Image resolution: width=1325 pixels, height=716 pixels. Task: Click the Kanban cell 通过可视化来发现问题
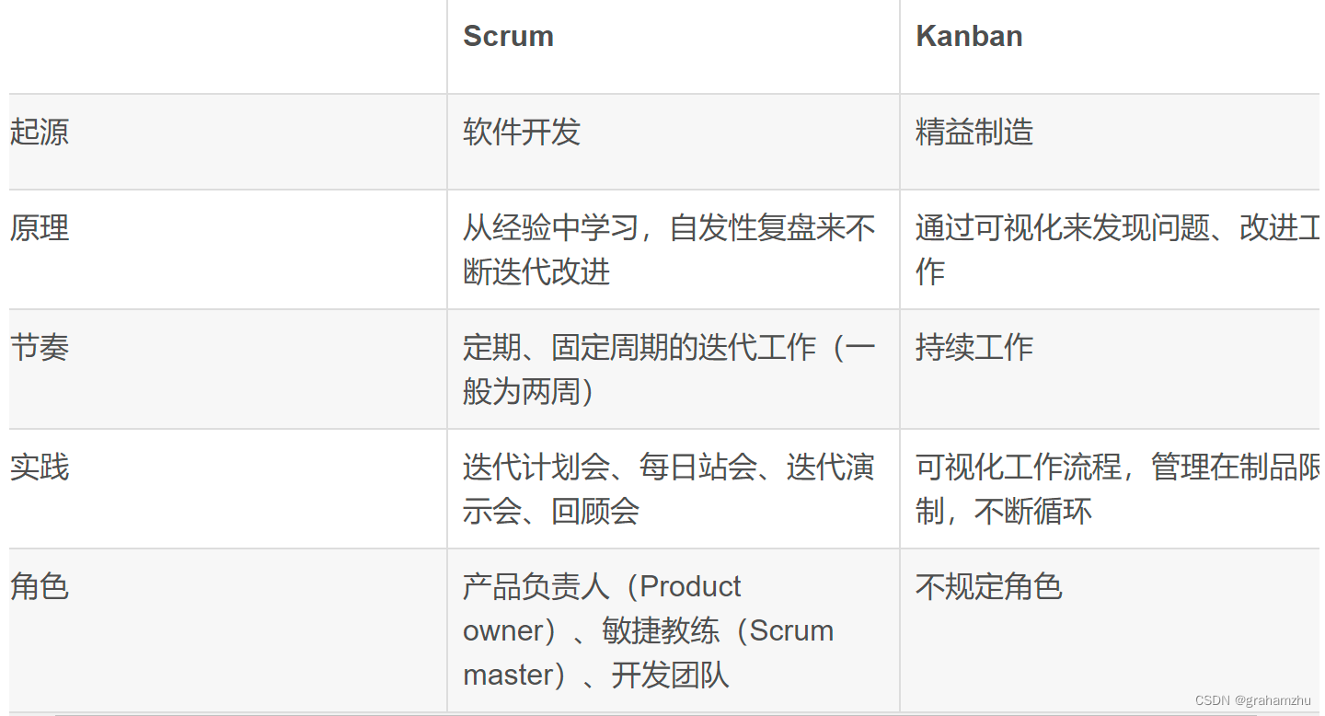[x=1112, y=249]
